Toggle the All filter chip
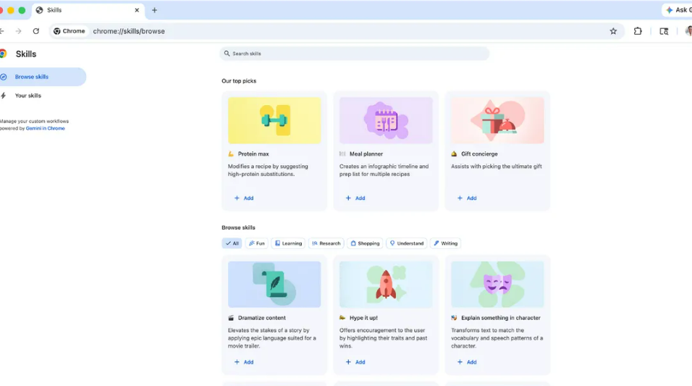Viewport: 692px width, 386px height. pos(232,243)
